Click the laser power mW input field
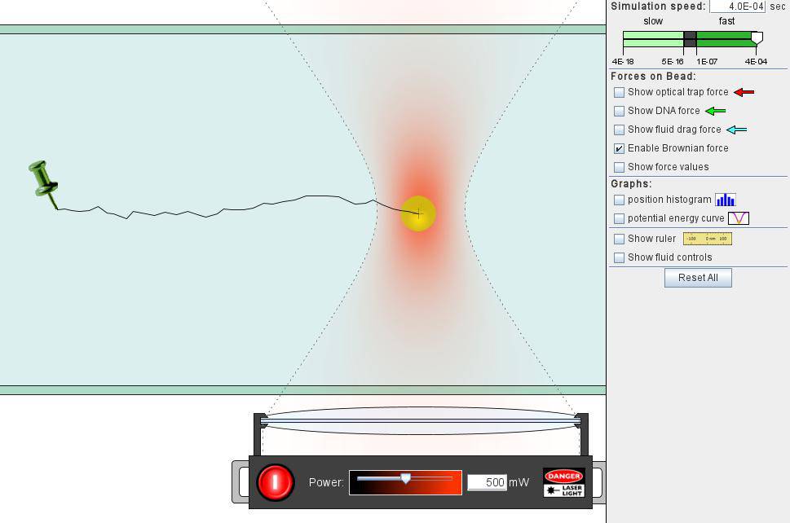 pyautogui.click(x=487, y=482)
